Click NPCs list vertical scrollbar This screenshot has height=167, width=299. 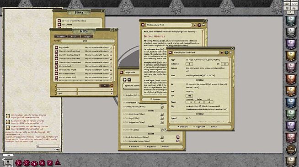coord(114,63)
